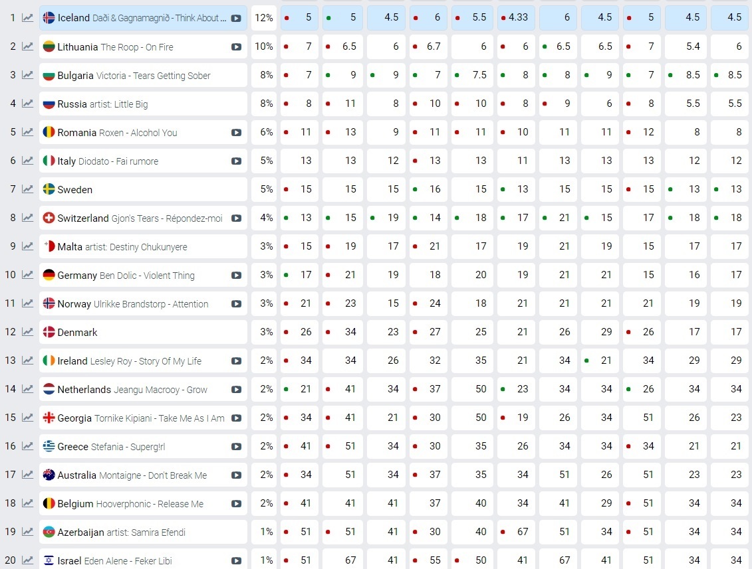Select the 6.7 odds for Lithuania
This screenshot has height=569, width=752.
[430, 46]
